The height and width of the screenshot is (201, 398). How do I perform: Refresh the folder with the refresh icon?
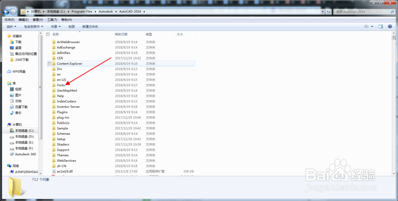click(x=329, y=11)
